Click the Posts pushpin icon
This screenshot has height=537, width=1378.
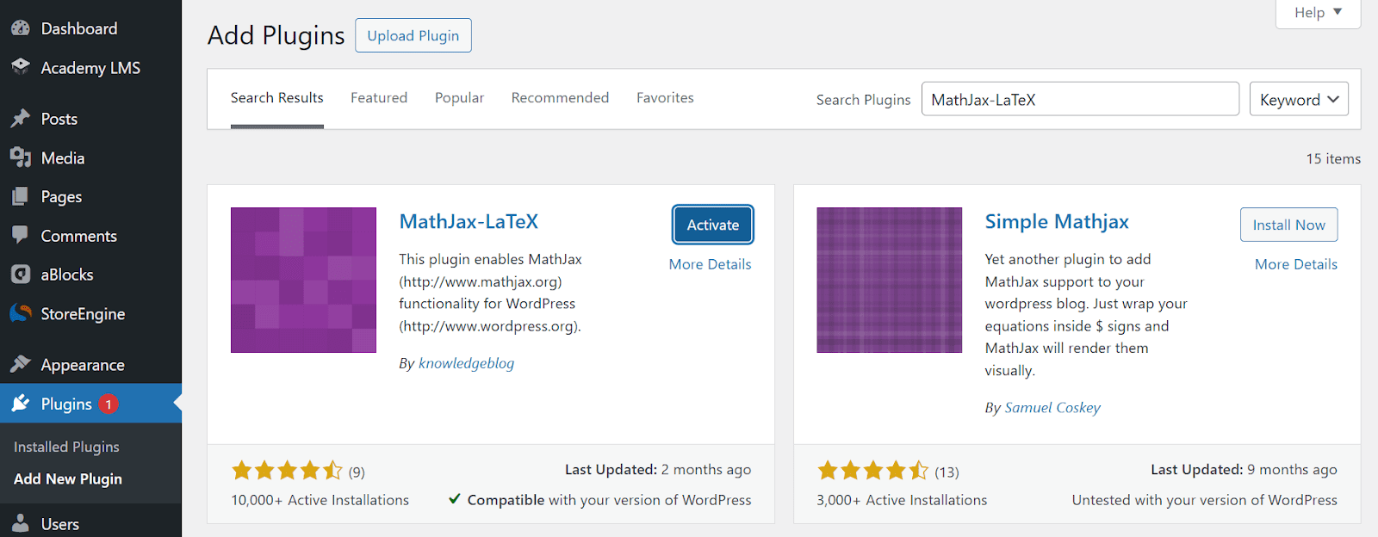[x=21, y=119]
